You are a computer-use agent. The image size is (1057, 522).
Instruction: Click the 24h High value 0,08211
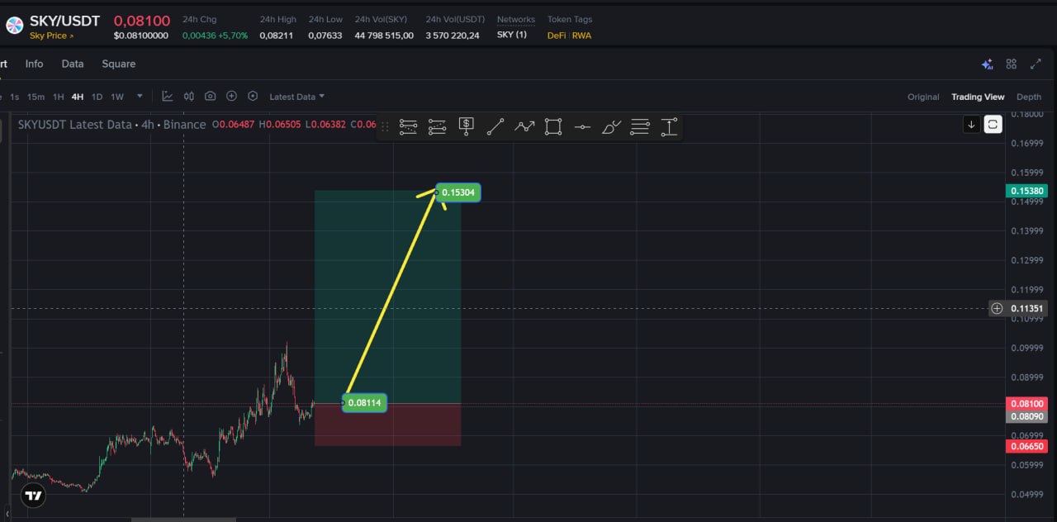pyautogui.click(x=276, y=36)
